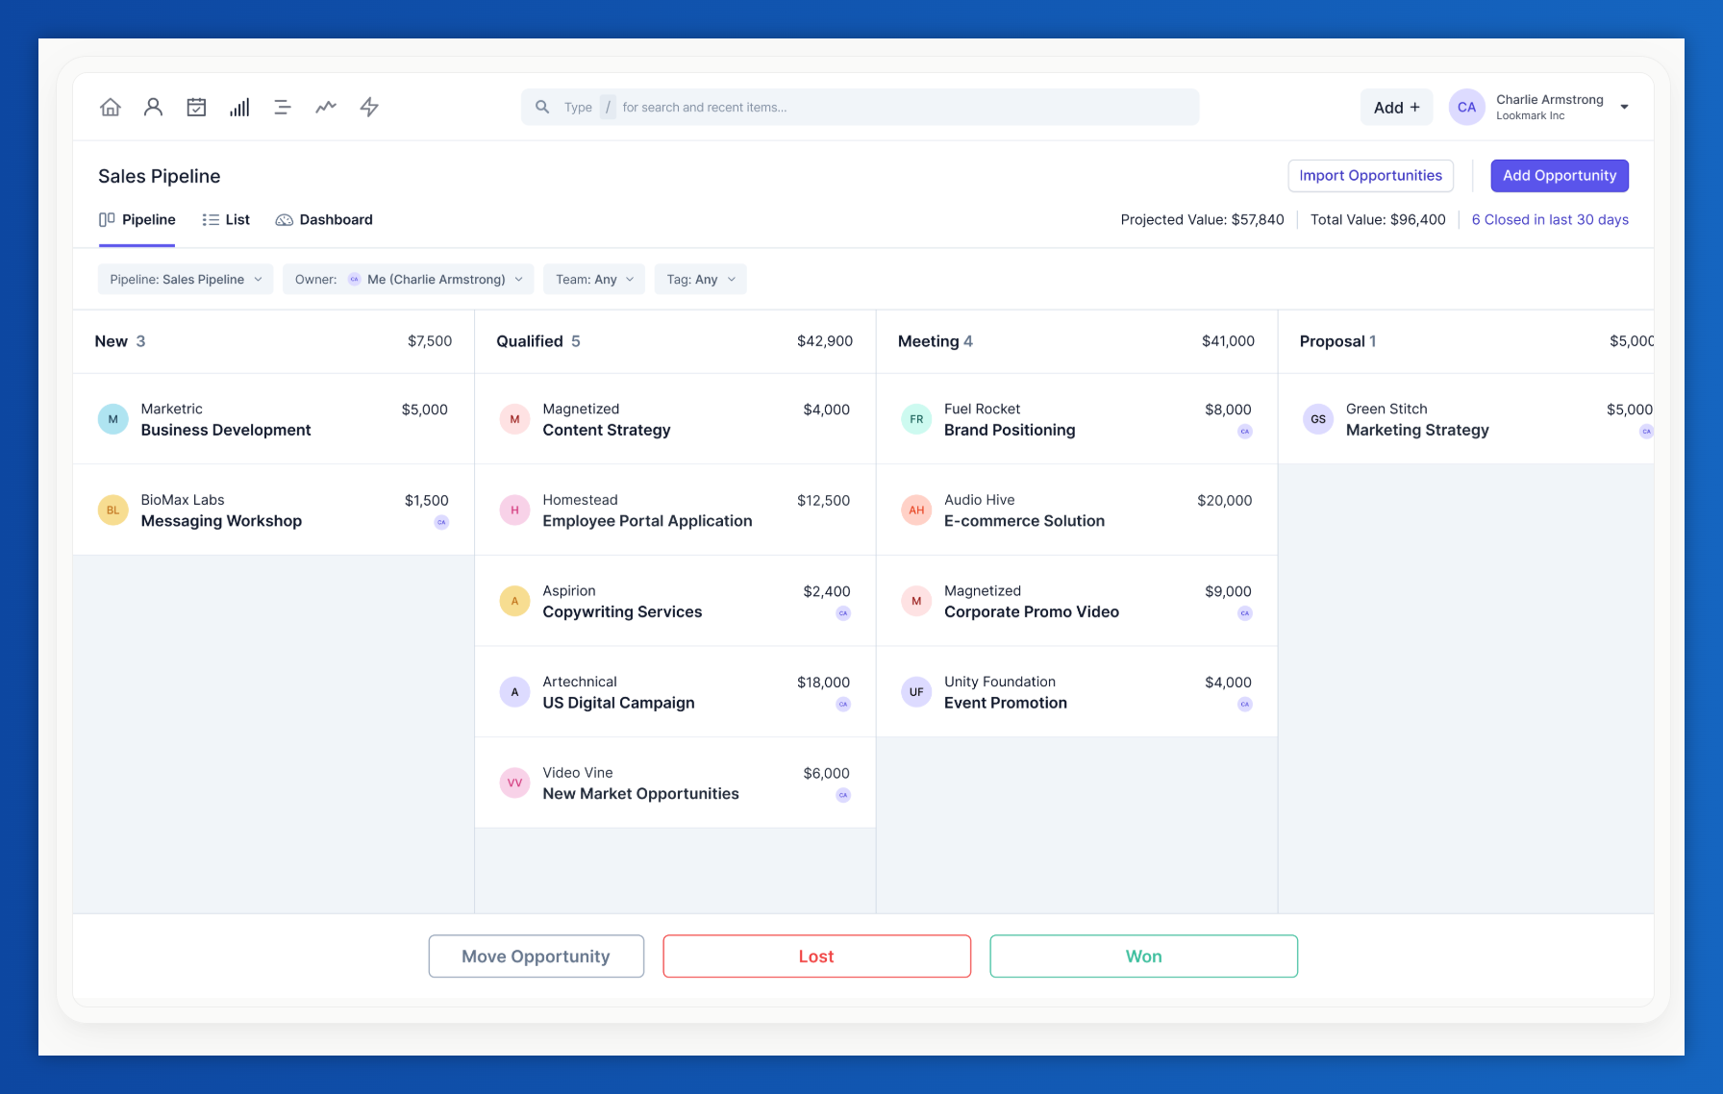
Task: Click owner badge on Event Promotion card
Action: point(1245,705)
